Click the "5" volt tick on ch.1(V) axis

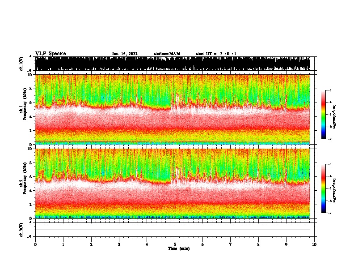[31, 57]
